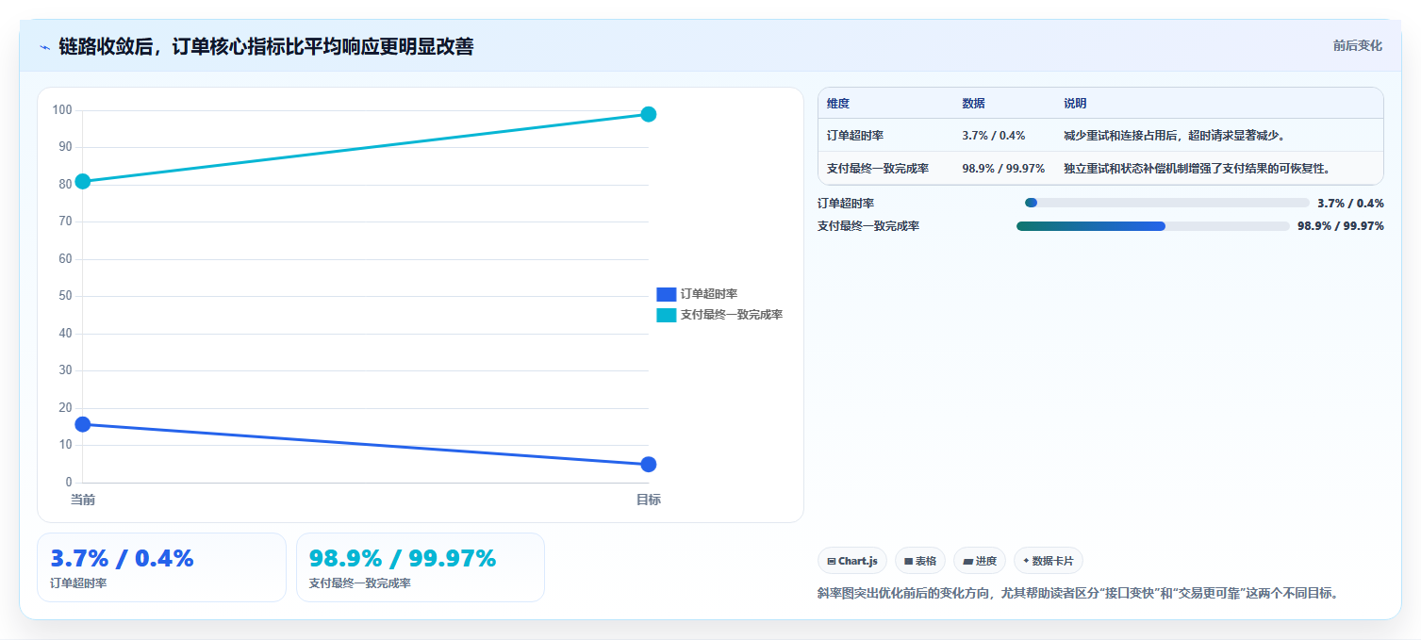
Task: Click the 说明 table column header
Action: pyautogui.click(x=1075, y=104)
